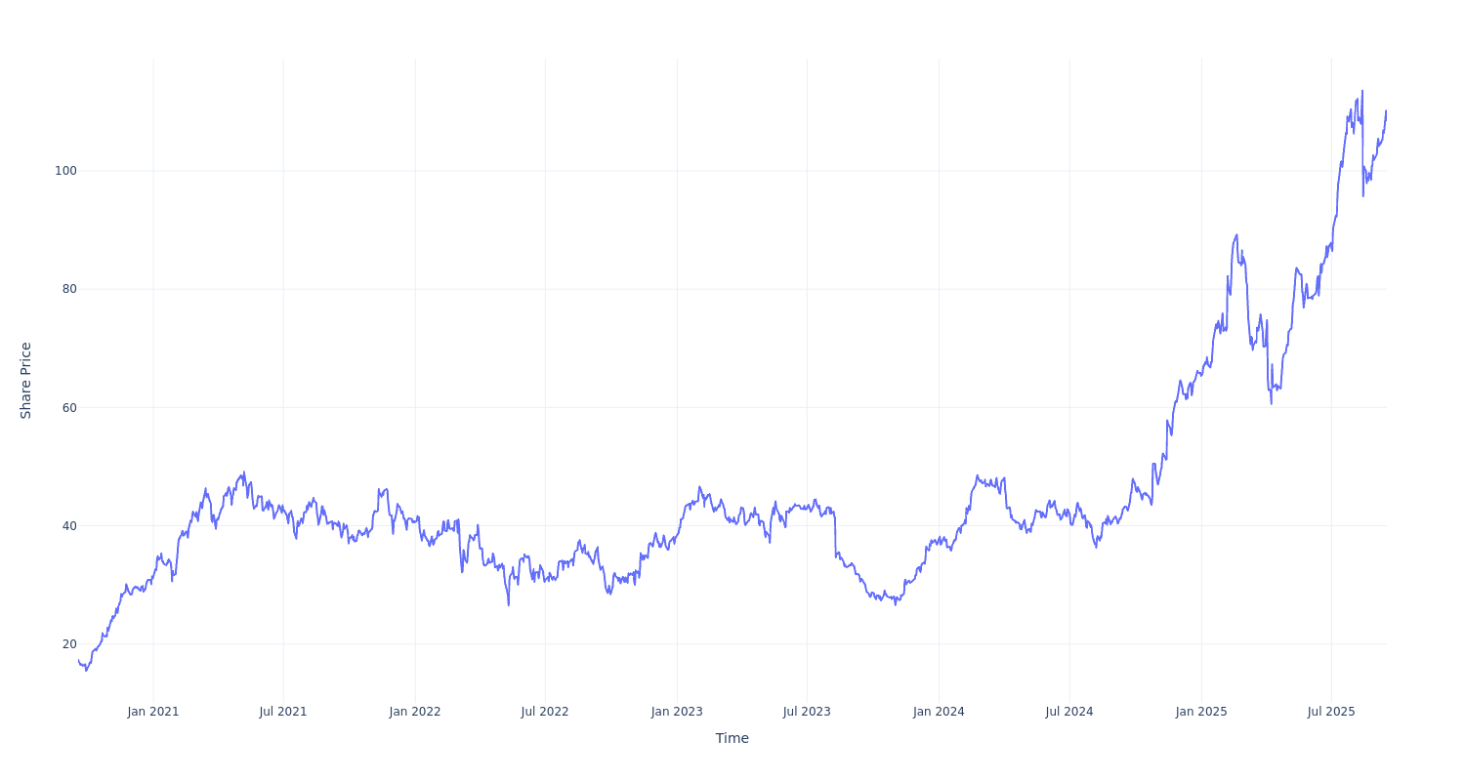Click the line's starting point at far left

(x=79, y=661)
